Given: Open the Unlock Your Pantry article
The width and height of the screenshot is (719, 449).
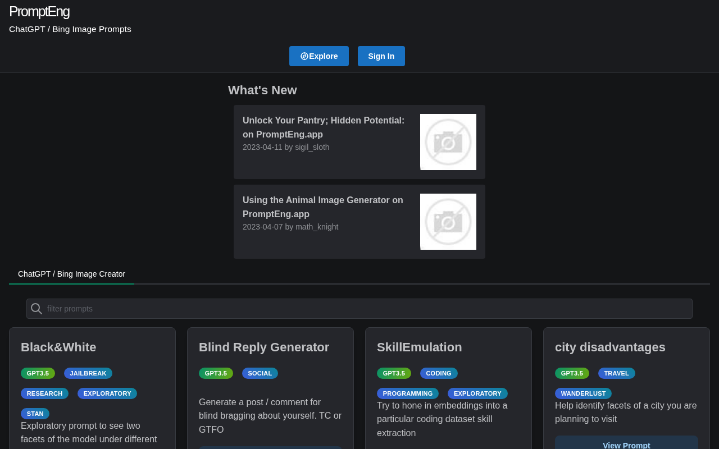Looking at the screenshot, I should 324,127.
